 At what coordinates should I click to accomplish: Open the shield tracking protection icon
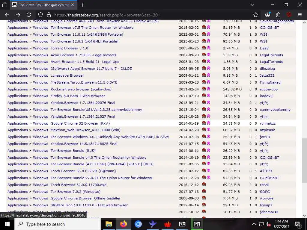[40, 15]
